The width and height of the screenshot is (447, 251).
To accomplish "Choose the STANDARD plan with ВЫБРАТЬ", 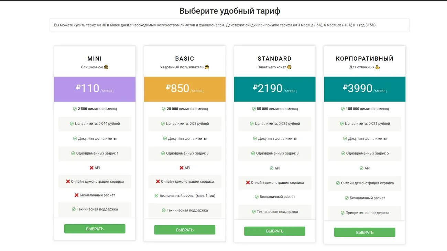I will pos(274,231).
